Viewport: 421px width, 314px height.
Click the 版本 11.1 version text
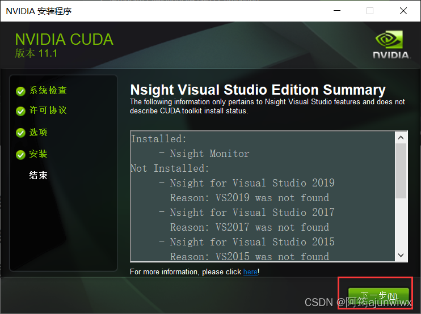coord(36,53)
